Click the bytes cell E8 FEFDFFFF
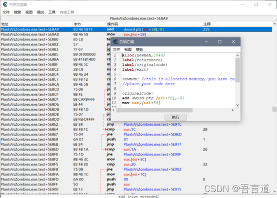 click(84, 119)
